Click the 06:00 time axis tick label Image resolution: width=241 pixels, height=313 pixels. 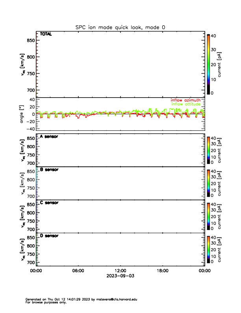pyautogui.click(x=78, y=271)
